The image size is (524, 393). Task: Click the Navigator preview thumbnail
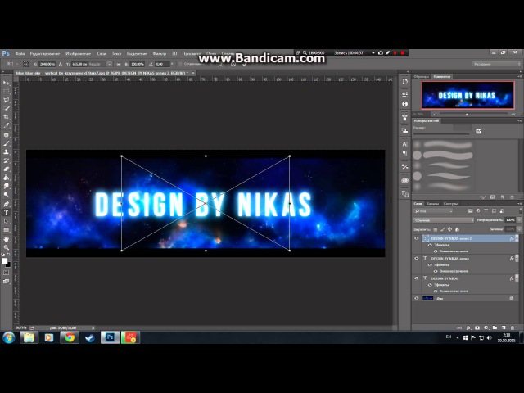pyautogui.click(x=468, y=95)
